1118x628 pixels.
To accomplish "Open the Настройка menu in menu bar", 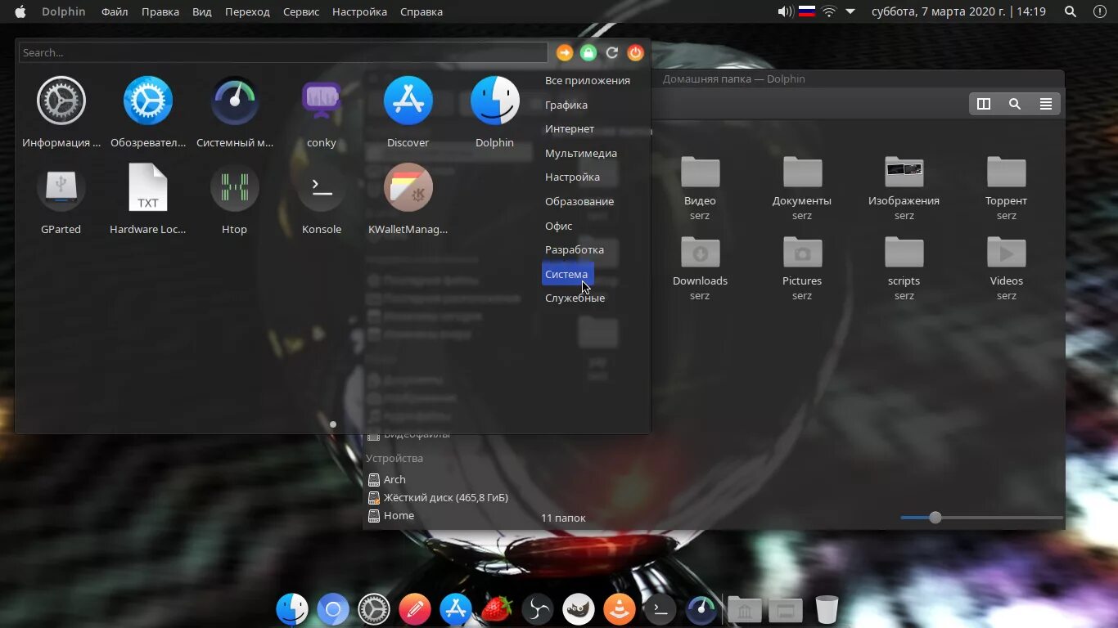I will pyautogui.click(x=359, y=11).
